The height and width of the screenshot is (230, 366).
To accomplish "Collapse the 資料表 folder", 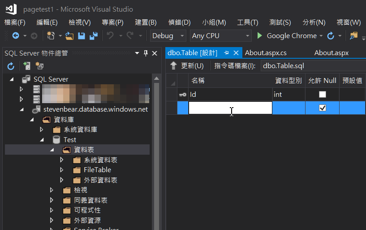I will pyautogui.click(x=52, y=150).
